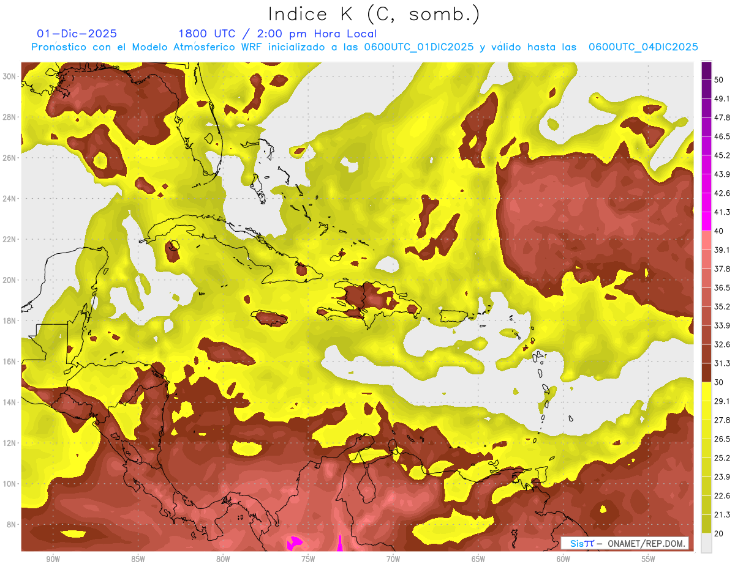Click the 85W longitude label
This screenshot has height=567, width=735.
[138, 559]
